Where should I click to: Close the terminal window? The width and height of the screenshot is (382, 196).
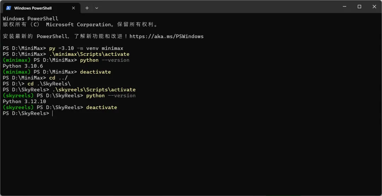pos(374,6)
